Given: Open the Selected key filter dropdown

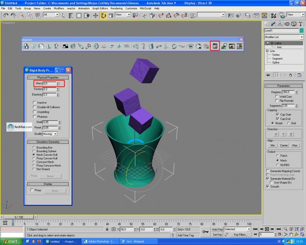Looking at the screenshot, I should pyautogui.click(x=237, y=229).
